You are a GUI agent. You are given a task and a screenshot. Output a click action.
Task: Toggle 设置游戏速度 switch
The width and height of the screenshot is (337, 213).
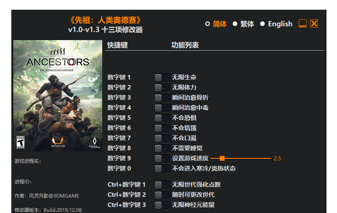pos(162,158)
